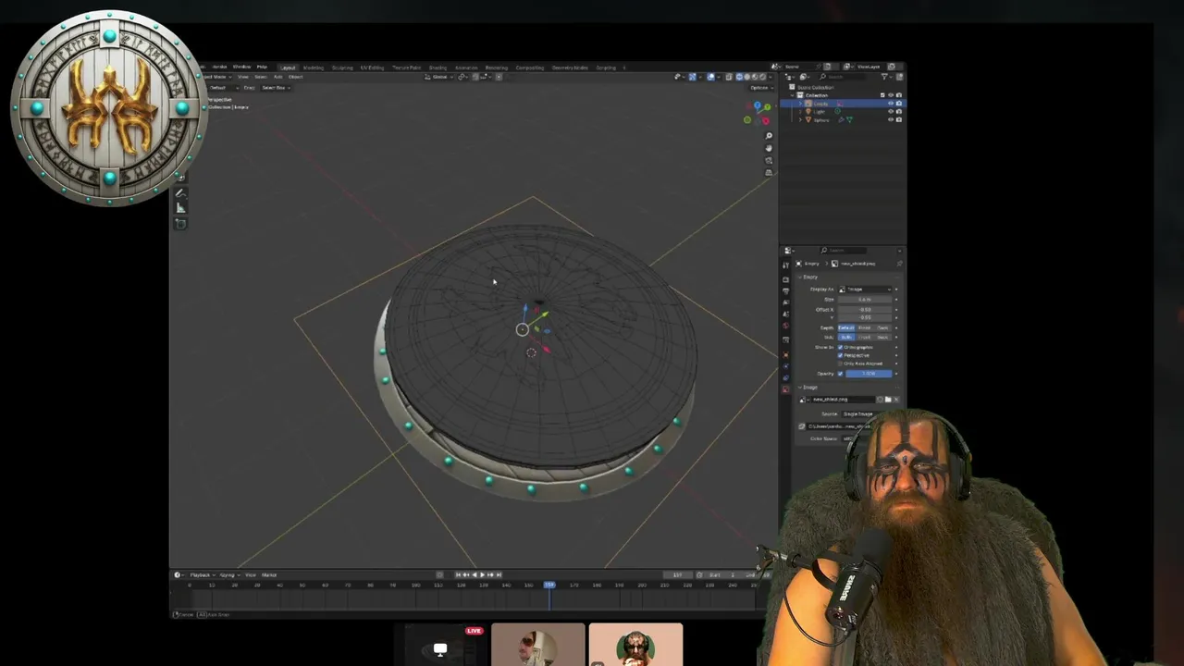Open the red Object Data properties tab
The width and height of the screenshot is (1184, 666).
pos(786,388)
